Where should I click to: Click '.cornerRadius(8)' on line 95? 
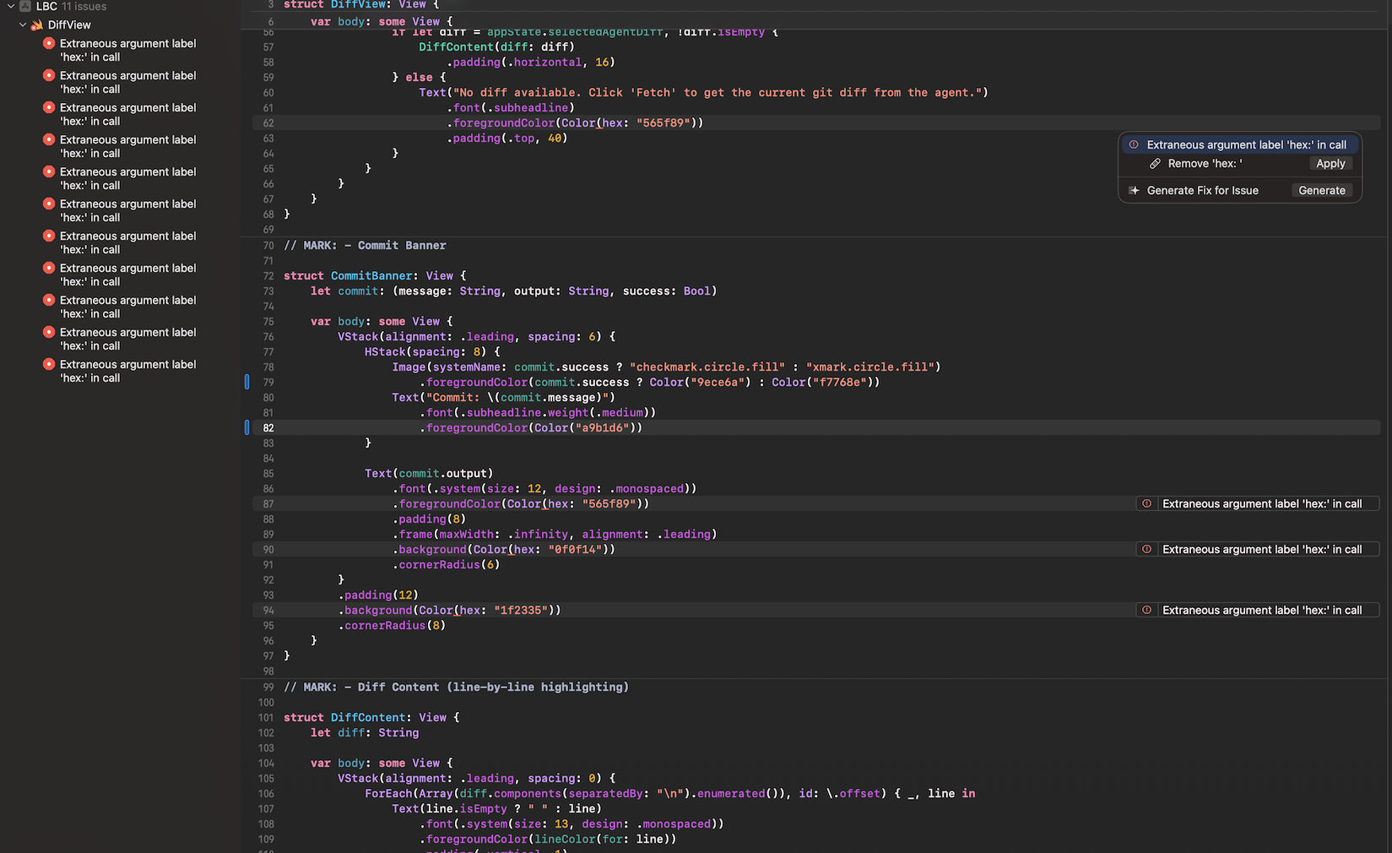(x=392, y=626)
